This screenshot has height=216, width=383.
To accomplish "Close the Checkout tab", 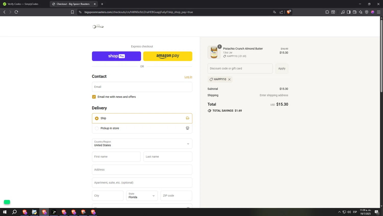I will tap(95, 4).
